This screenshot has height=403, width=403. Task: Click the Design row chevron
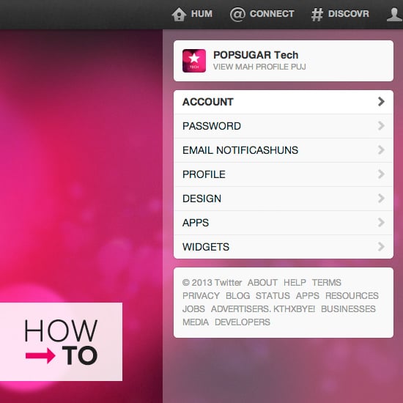[381, 199]
